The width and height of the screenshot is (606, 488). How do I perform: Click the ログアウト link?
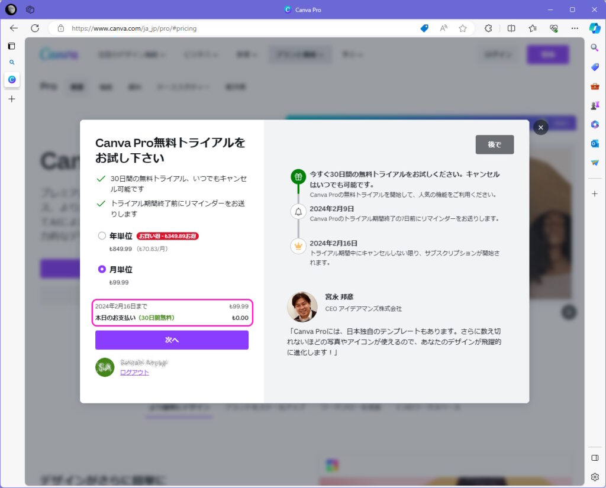(134, 373)
